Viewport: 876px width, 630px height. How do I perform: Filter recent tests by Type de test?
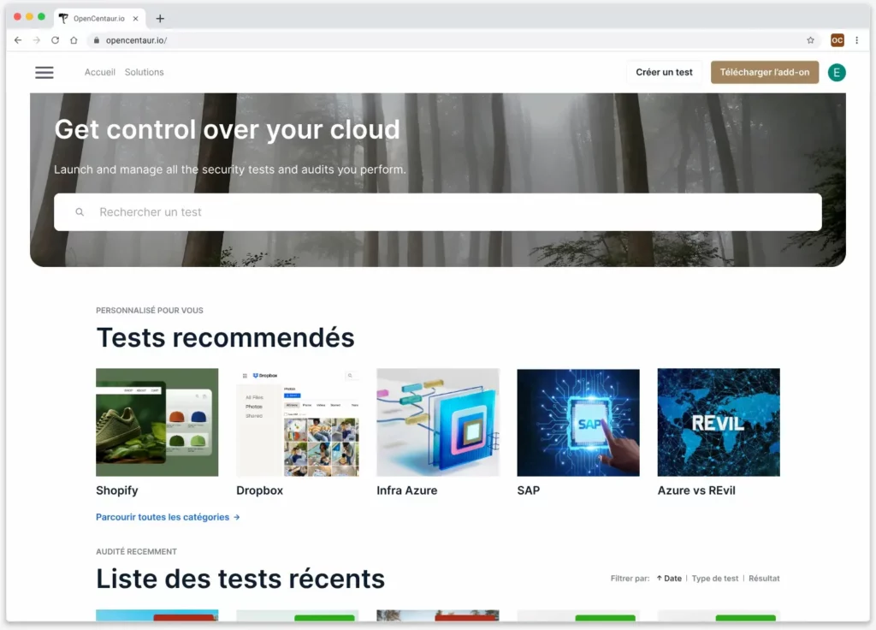[714, 579]
